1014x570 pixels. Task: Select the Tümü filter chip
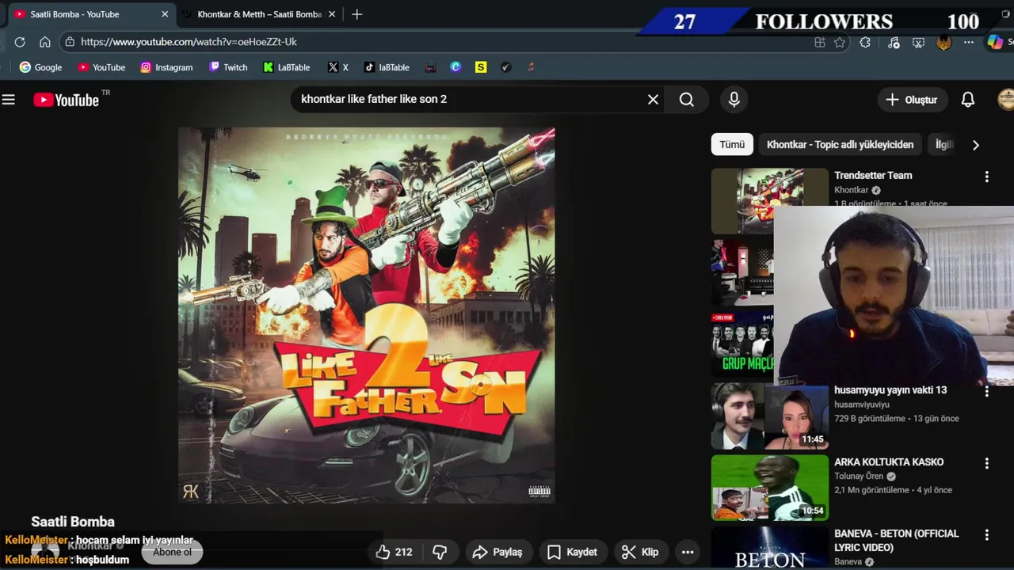pyautogui.click(x=732, y=145)
